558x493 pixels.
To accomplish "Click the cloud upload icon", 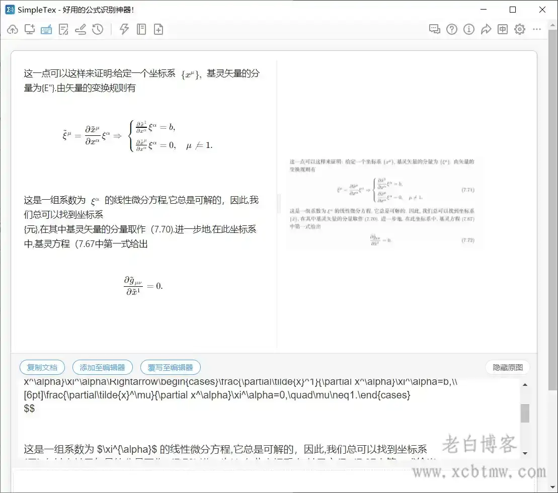I will click(x=13, y=29).
